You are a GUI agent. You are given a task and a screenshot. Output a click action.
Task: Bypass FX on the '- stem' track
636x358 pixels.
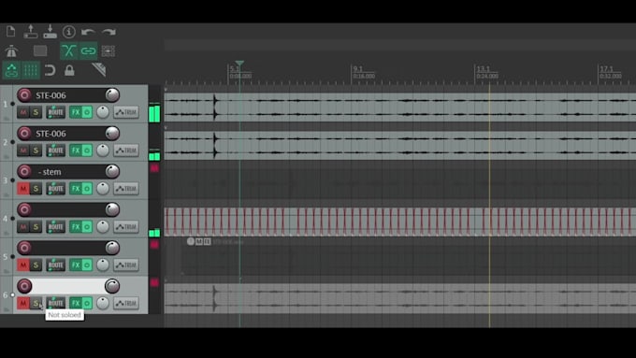(x=87, y=189)
